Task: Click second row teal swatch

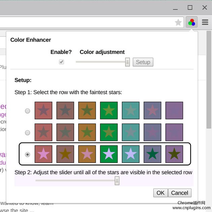Action: coord(131,132)
